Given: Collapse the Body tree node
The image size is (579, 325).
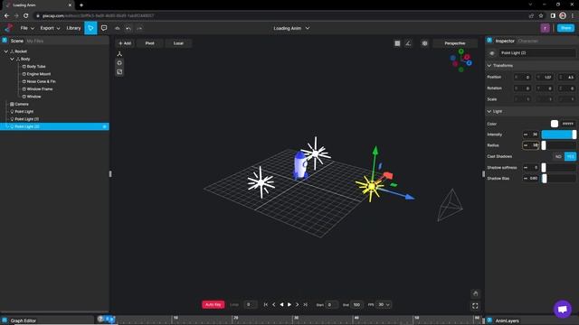Looking at the screenshot, I should pos(12,59).
